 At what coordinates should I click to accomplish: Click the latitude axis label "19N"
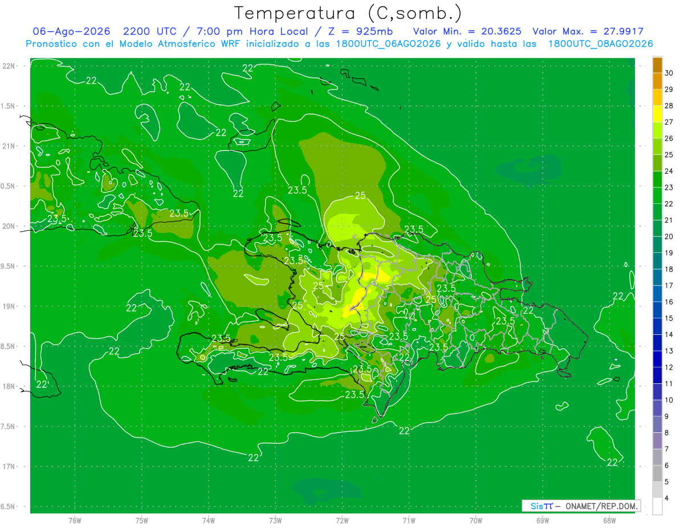9,306
